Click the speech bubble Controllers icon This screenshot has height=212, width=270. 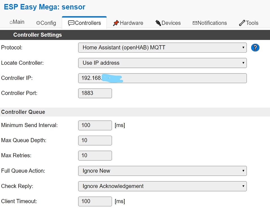71,23
